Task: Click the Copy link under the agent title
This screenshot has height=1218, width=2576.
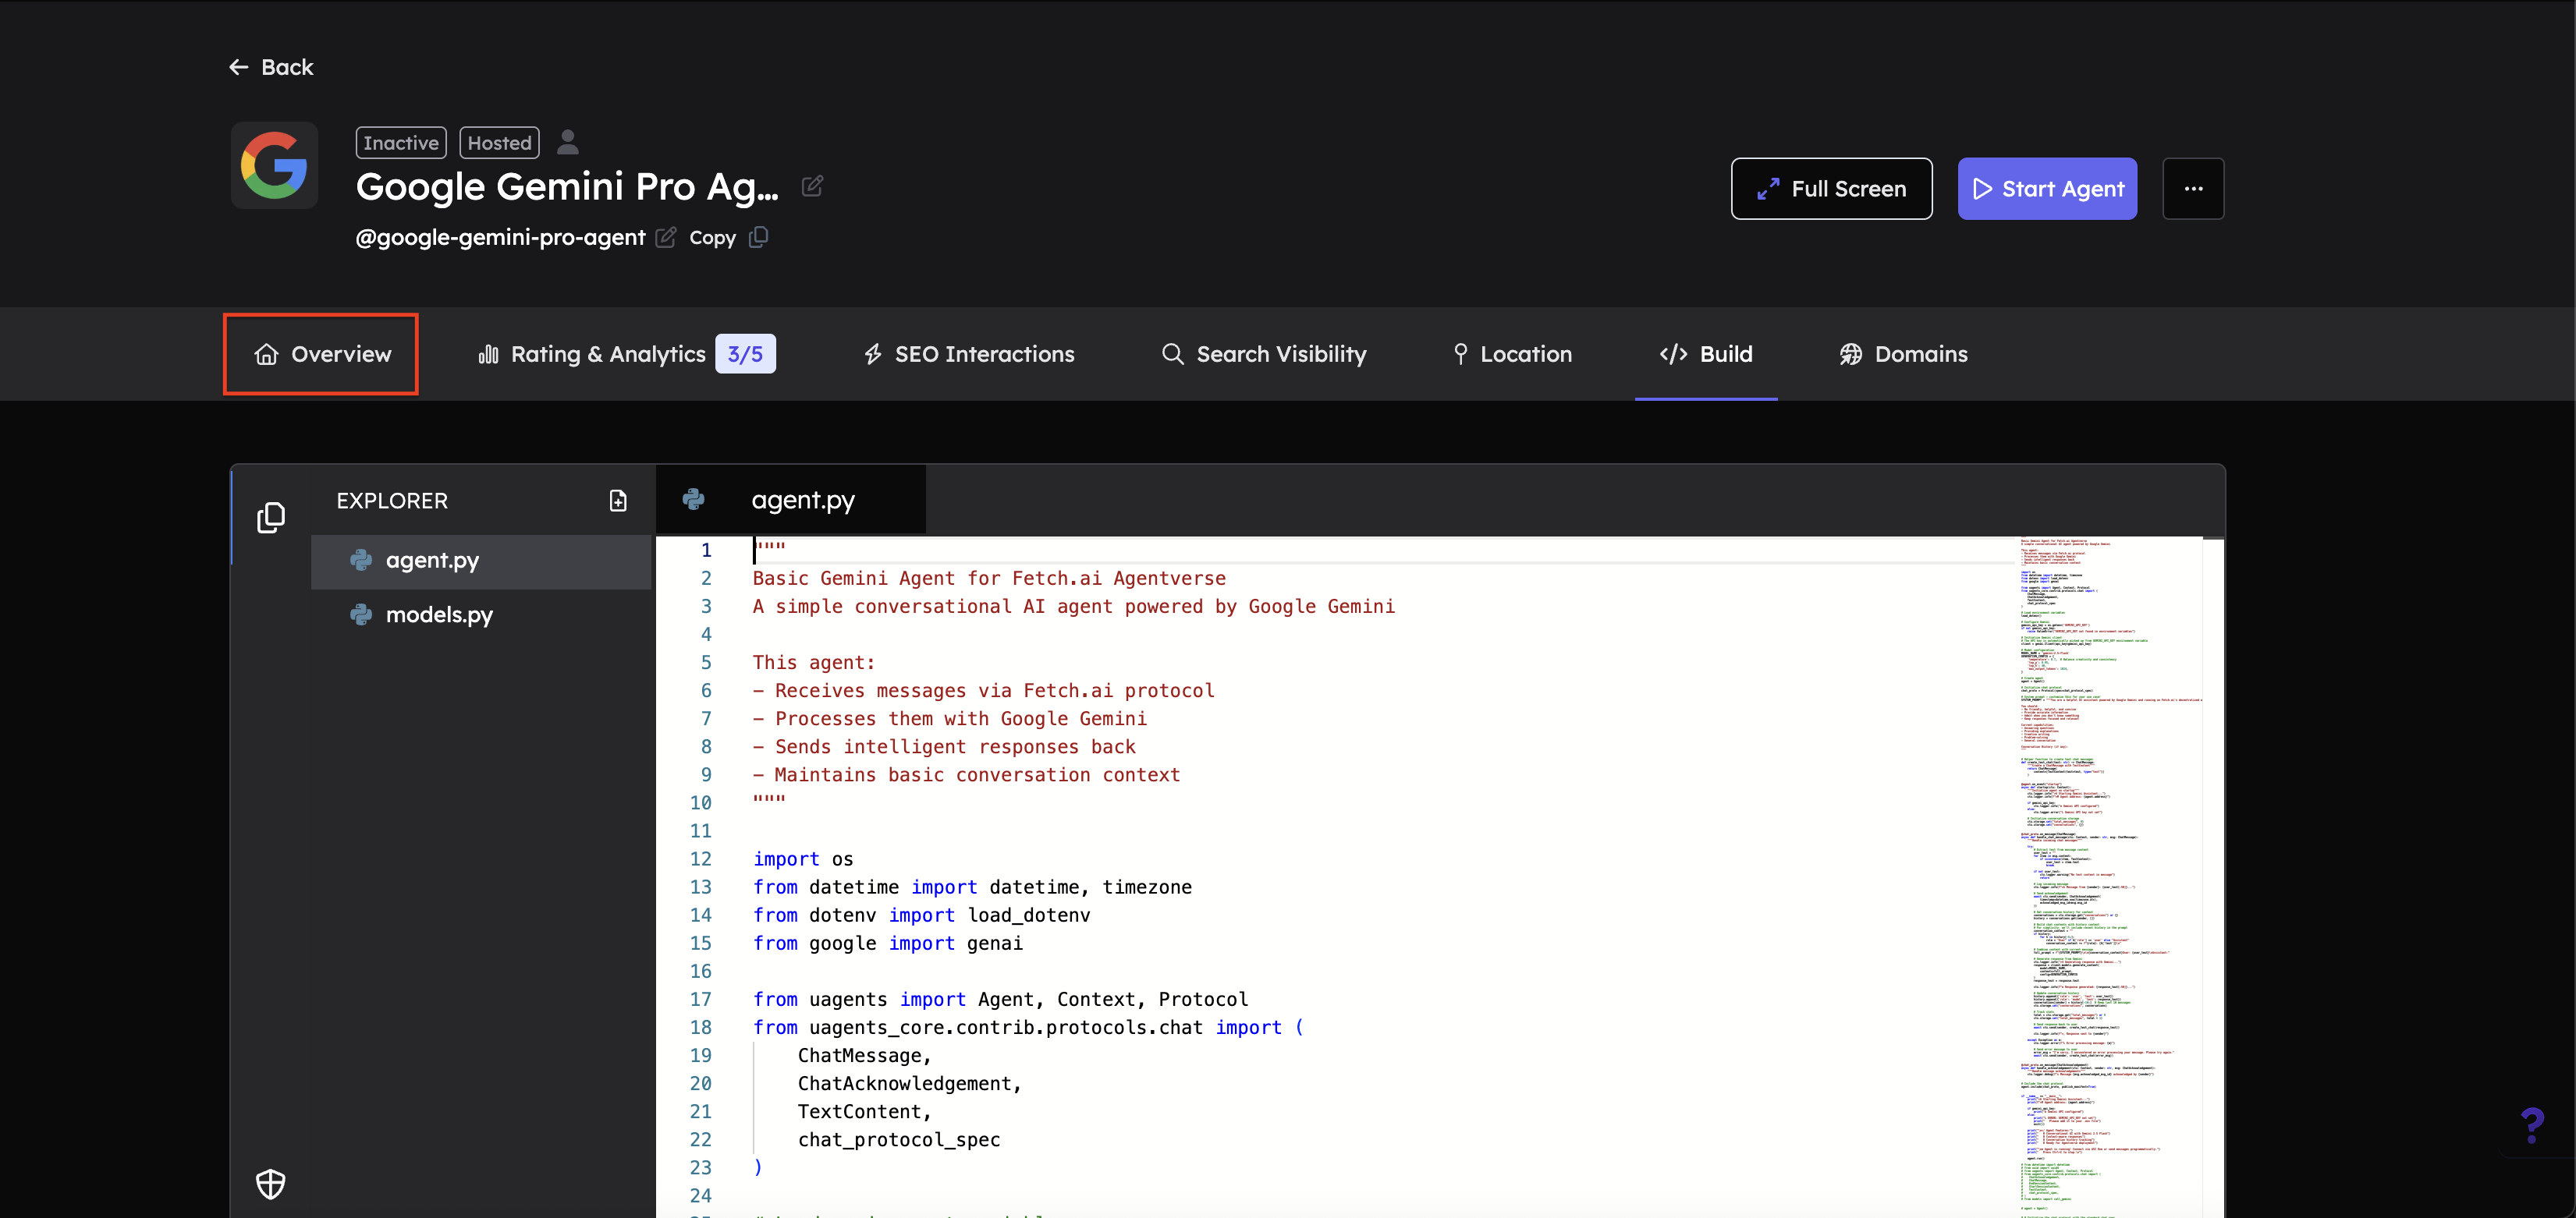Action: [712, 238]
